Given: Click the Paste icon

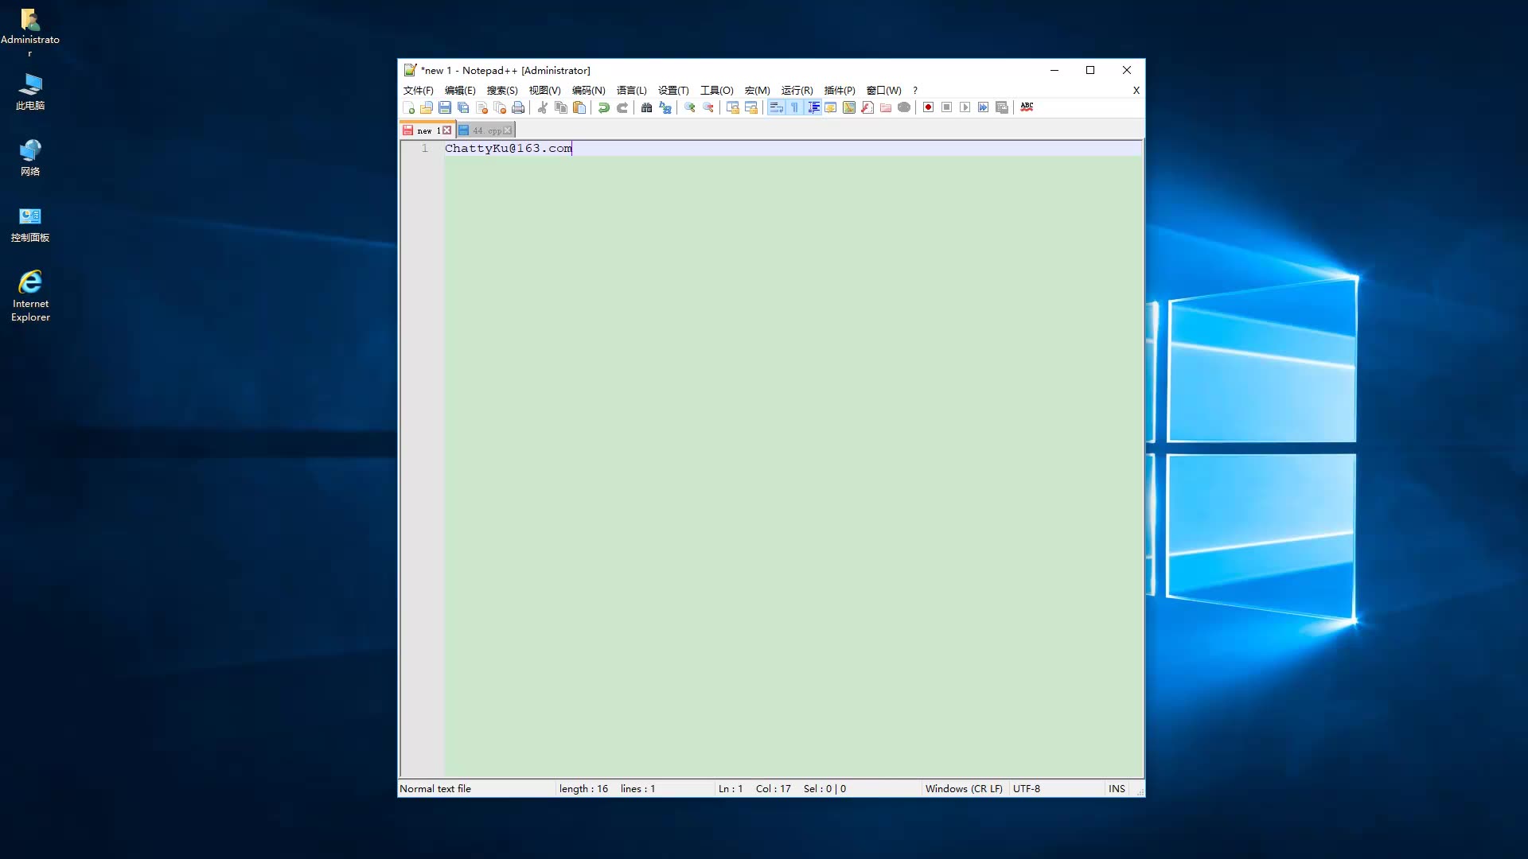Looking at the screenshot, I should point(580,107).
